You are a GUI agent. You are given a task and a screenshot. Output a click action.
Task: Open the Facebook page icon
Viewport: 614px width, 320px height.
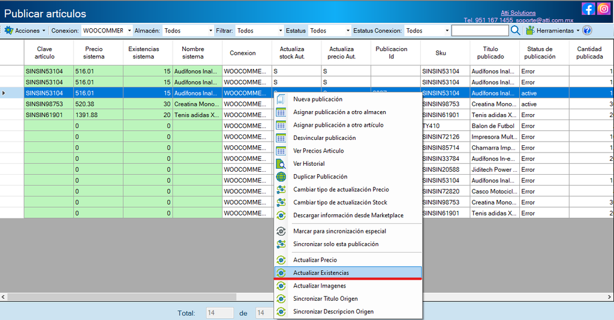[x=588, y=8]
